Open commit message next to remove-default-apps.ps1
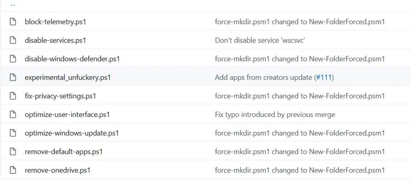411x192 pixels. pyautogui.click(x=300, y=152)
